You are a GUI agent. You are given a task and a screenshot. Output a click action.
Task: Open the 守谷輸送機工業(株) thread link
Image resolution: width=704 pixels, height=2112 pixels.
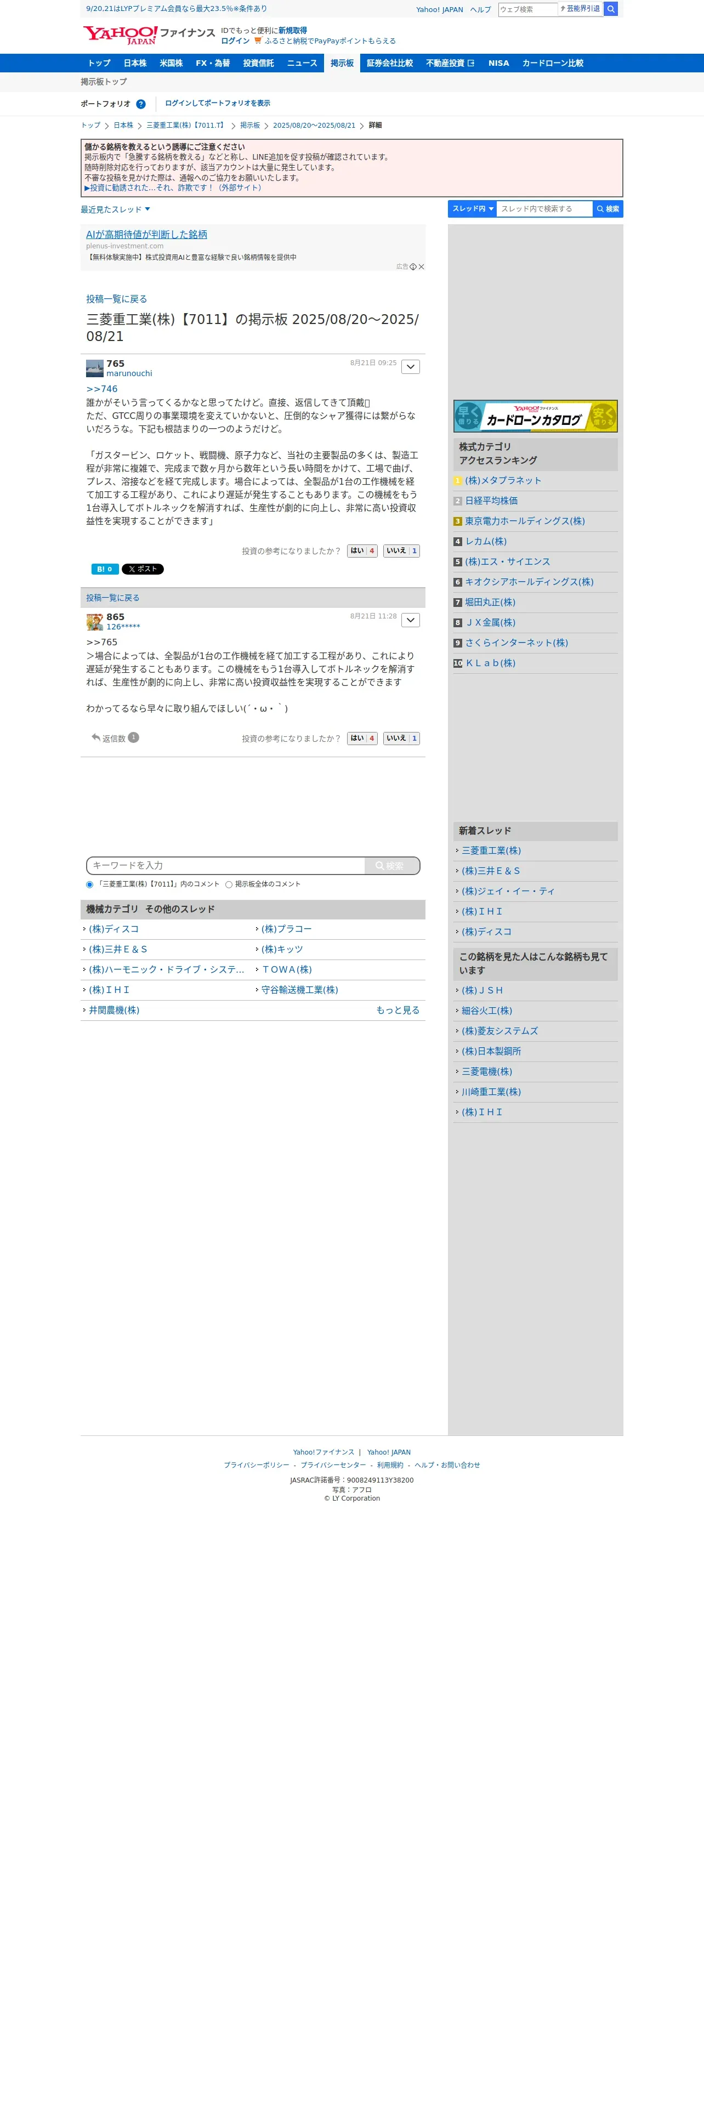(x=299, y=990)
